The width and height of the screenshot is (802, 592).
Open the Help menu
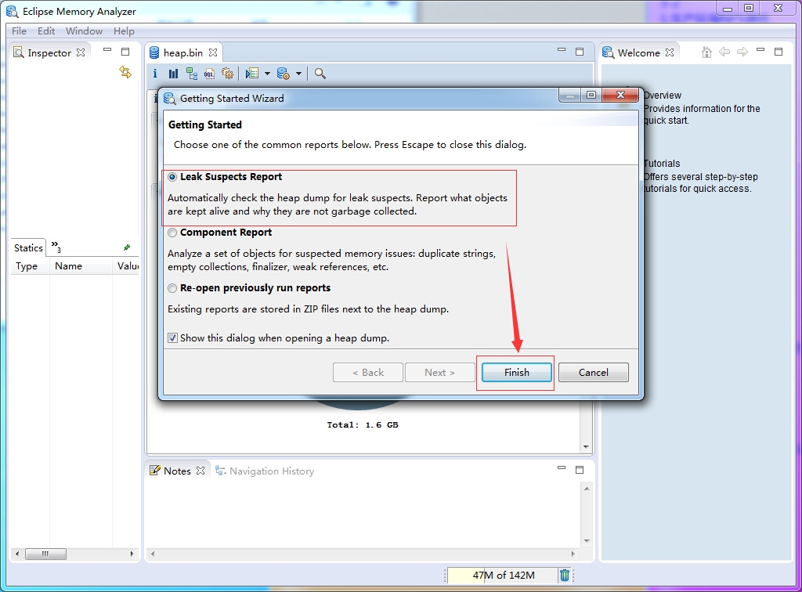pyautogui.click(x=124, y=31)
